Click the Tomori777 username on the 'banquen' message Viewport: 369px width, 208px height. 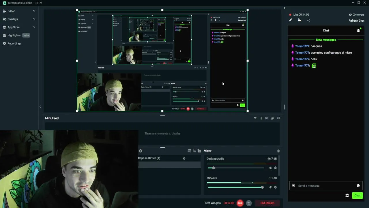coord(302,46)
